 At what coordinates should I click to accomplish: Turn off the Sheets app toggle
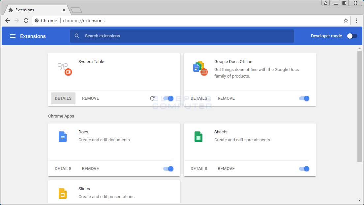tap(304, 169)
